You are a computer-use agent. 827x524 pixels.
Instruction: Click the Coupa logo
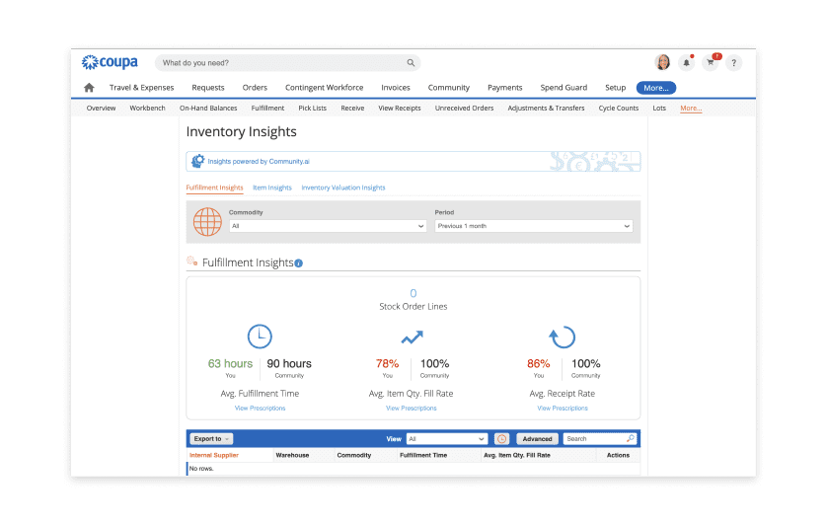[x=110, y=62]
